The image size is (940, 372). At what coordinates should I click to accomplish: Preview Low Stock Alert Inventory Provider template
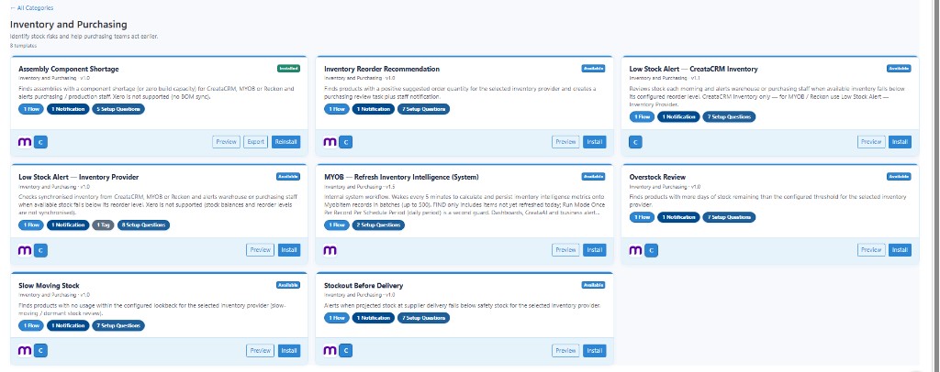pos(260,250)
